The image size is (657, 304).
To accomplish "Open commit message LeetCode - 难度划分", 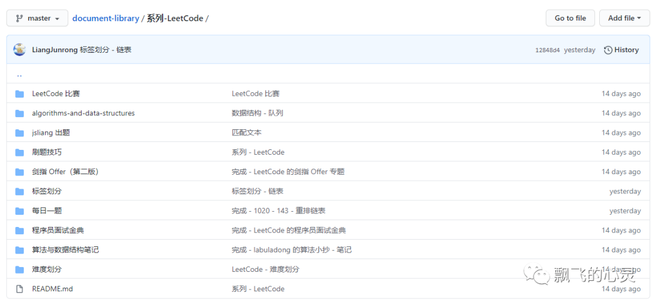I will pyautogui.click(x=266, y=269).
